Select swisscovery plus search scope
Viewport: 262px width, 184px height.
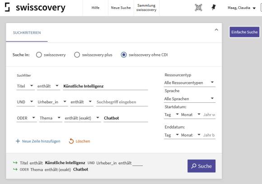pos(77,55)
